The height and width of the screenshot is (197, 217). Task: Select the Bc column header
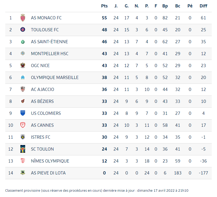pos(178,6)
